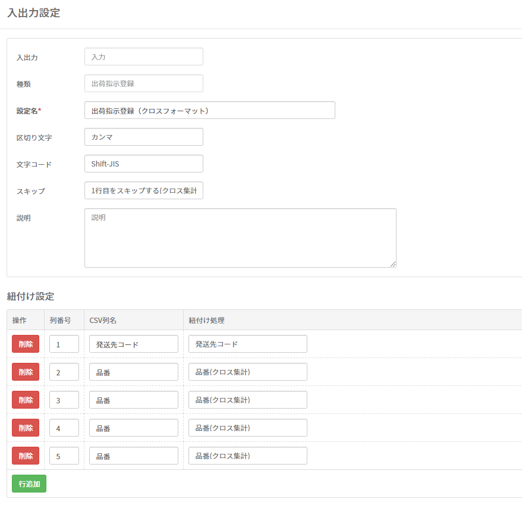Viewport: 522px width, 505px height.
Task: Delete the row with column number 2
Action: coord(26,372)
